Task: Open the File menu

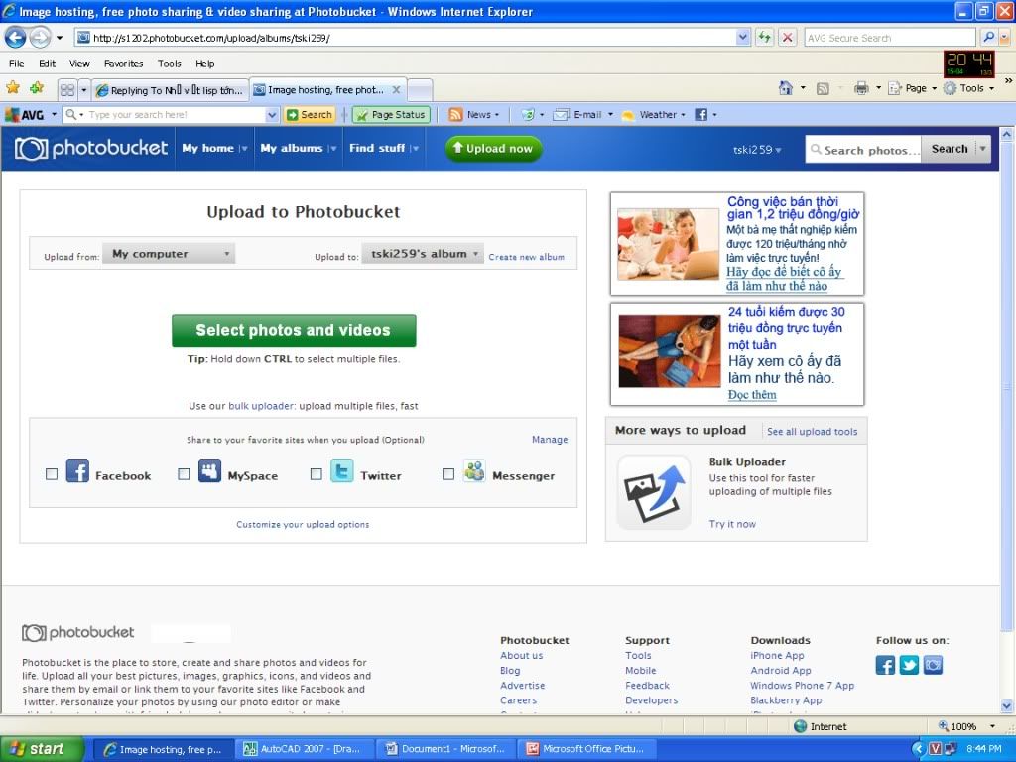Action: click(x=17, y=63)
